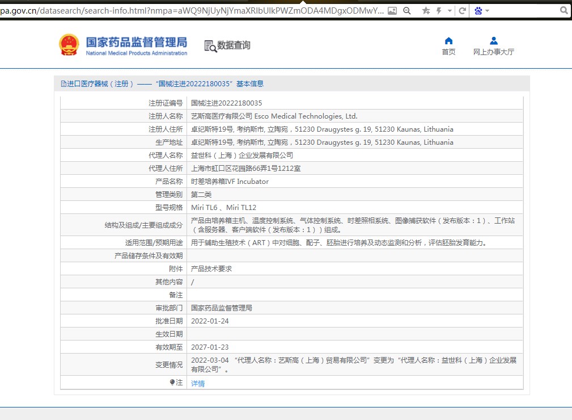Click the 其他内容 row label
The height and width of the screenshot is (420, 572).
tap(169, 282)
